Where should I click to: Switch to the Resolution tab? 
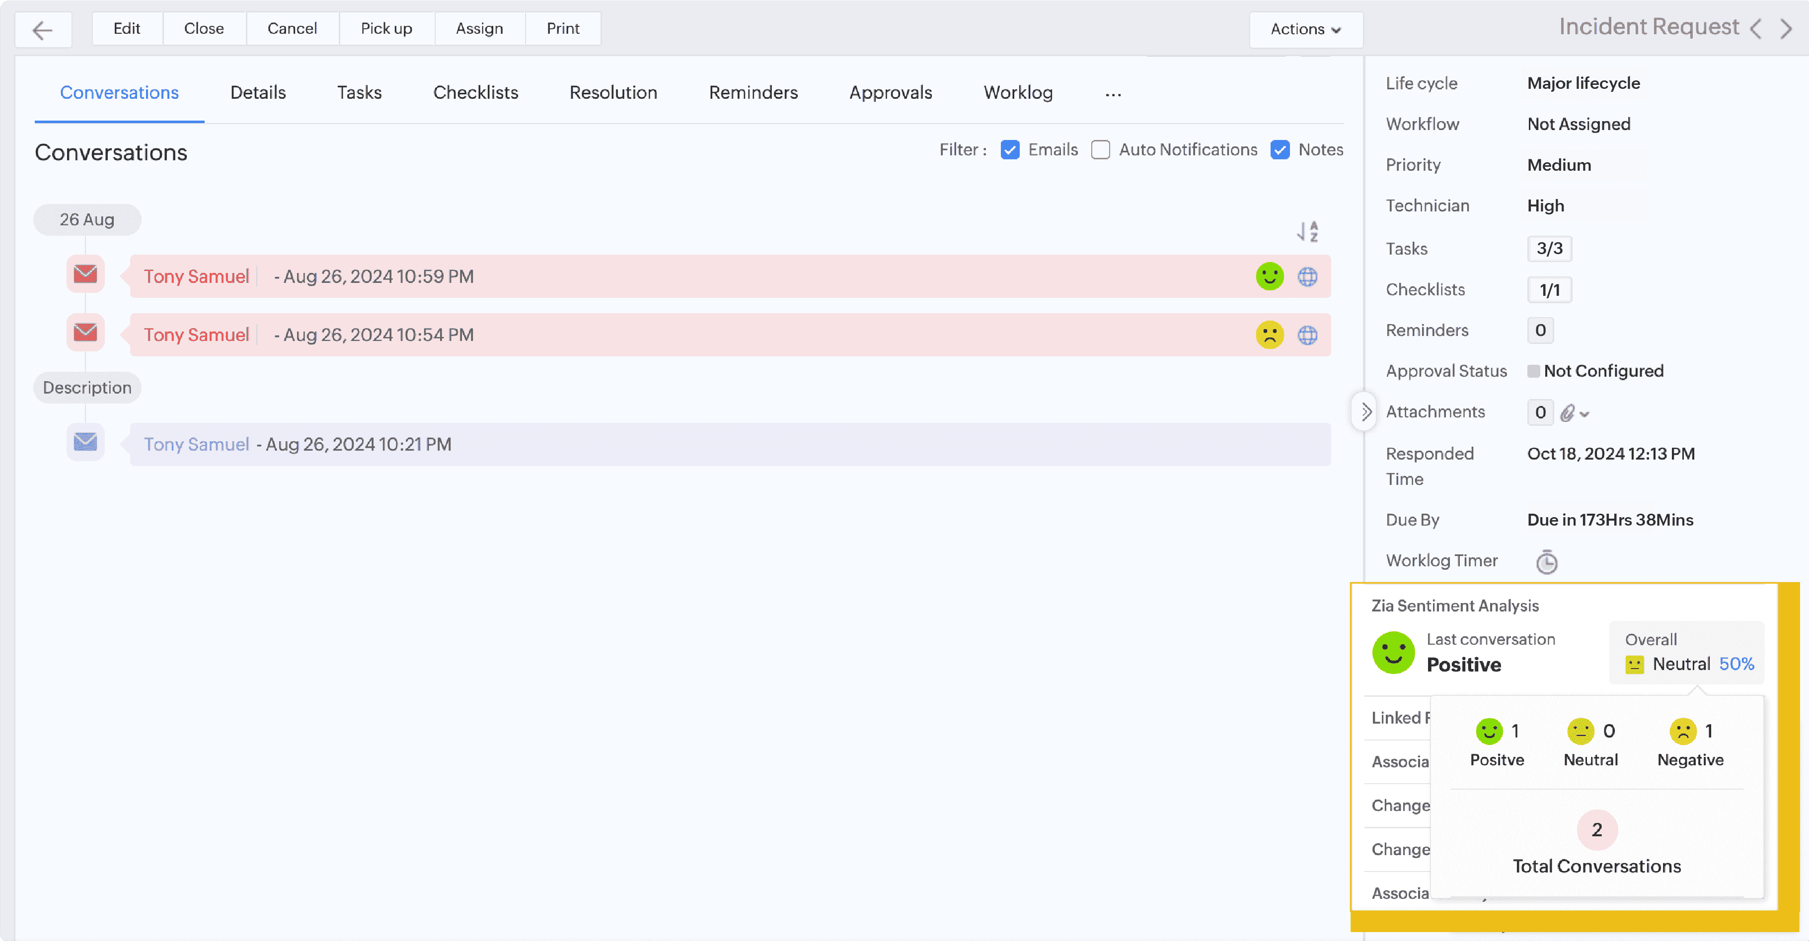coord(612,92)
